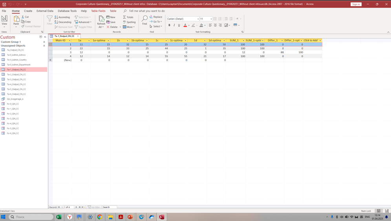The width and height of the screenshot is (391, 221).
Task: Click the record number box 1 of 4
Action: (x=69, y=207)
